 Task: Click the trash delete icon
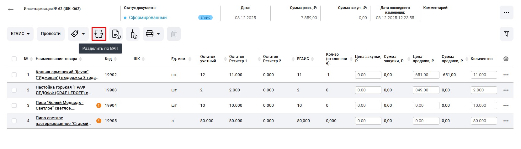coord(173,34)
